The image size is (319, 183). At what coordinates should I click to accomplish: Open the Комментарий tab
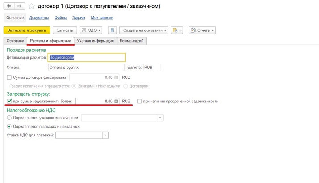pyautogui.click(x=131, y=41)
